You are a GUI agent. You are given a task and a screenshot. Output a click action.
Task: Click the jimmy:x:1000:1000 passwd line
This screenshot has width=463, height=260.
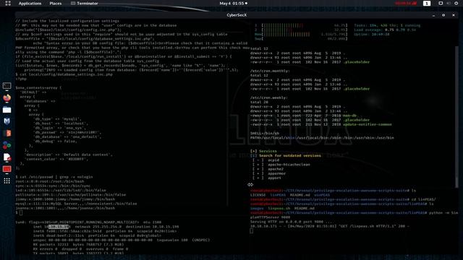coord(65,199)
